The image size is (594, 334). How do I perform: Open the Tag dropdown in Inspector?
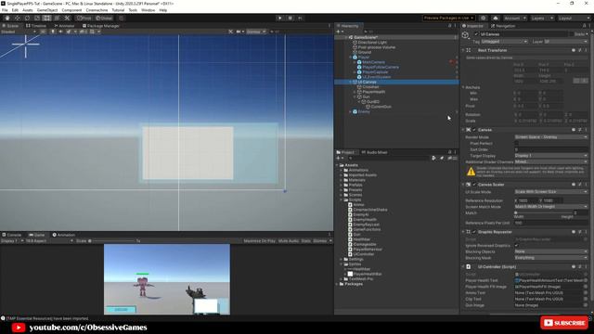pyautogui.click(x=504, y=42)
